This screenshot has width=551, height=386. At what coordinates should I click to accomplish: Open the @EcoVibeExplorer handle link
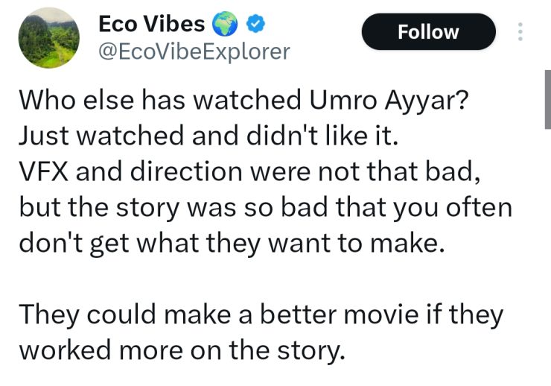point(194,51)
